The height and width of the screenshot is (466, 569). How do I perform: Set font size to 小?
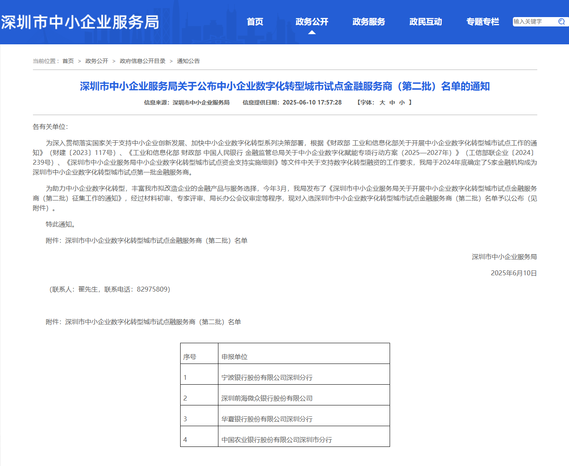tap(402, 102)
